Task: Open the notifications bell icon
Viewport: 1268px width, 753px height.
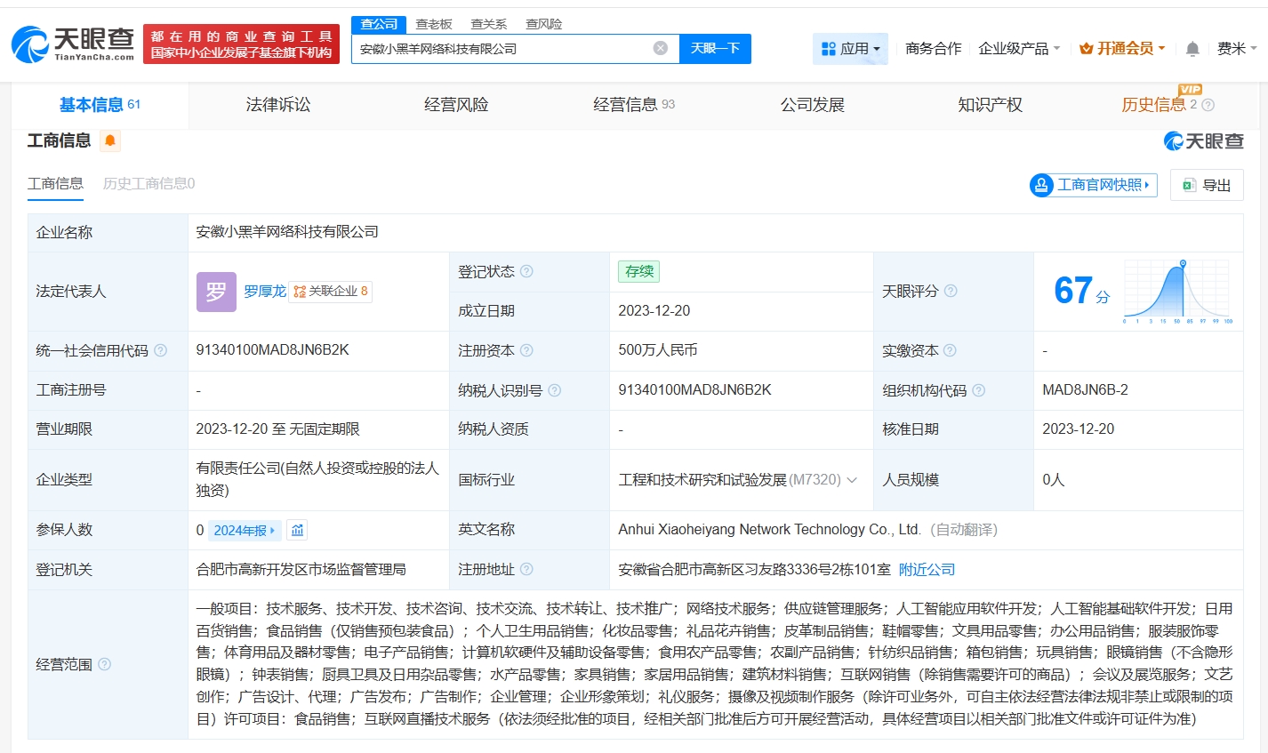Action: [1192, 49]
